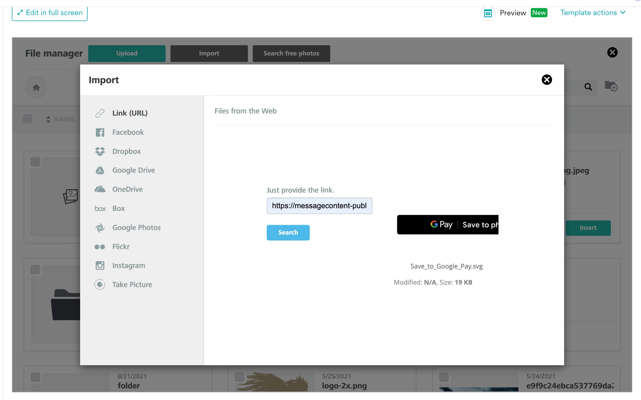Pick the OneDrive cloud icon
This screenshot has height=400, width=641.
(100, 189)
